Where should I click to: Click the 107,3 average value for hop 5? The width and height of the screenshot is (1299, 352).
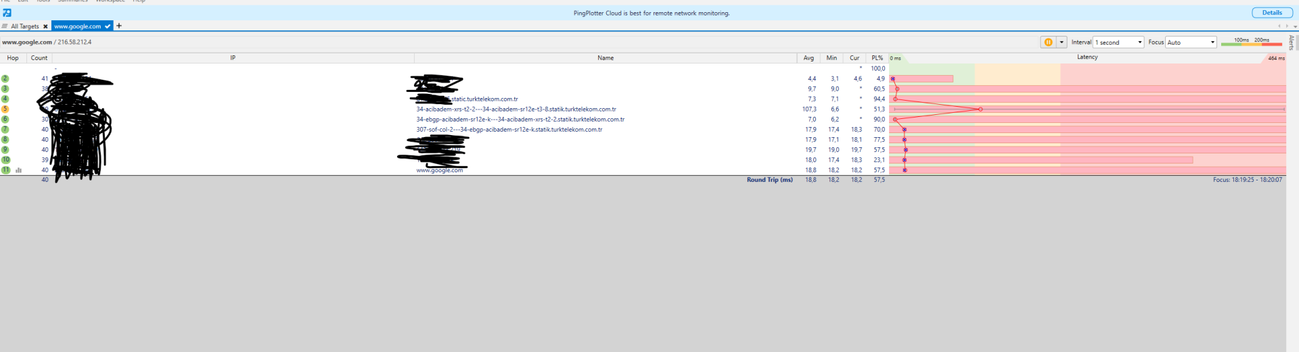pyautogui.click(x=809, y=109)
